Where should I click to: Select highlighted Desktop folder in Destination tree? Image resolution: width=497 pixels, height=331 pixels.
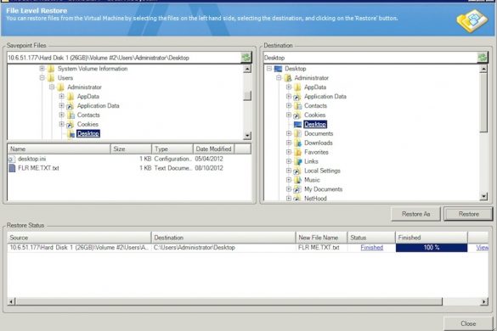tap(315, 124)
